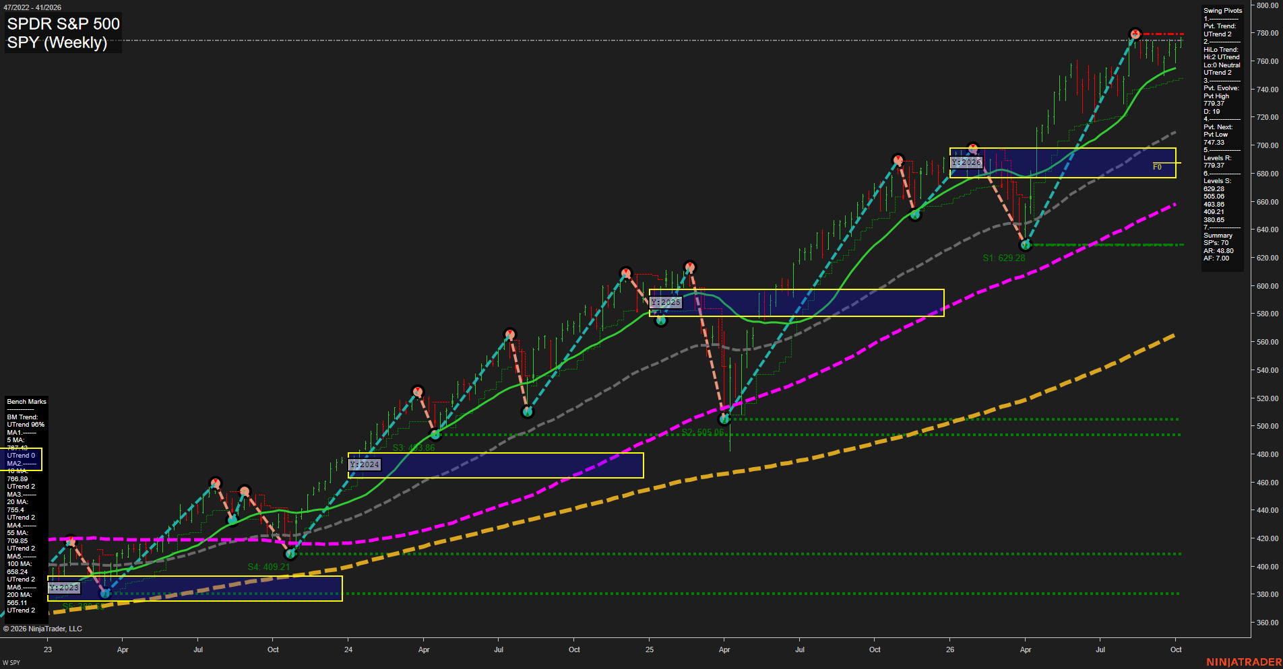Click the 24 year label on the time axis
The width and height of the screenshot is (1283, 669).
pos(348,649)
